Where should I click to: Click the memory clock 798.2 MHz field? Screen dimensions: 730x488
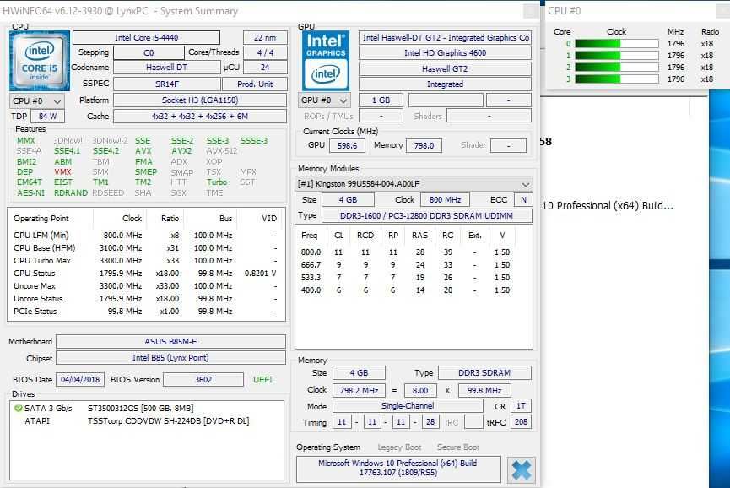click(359, 390)
